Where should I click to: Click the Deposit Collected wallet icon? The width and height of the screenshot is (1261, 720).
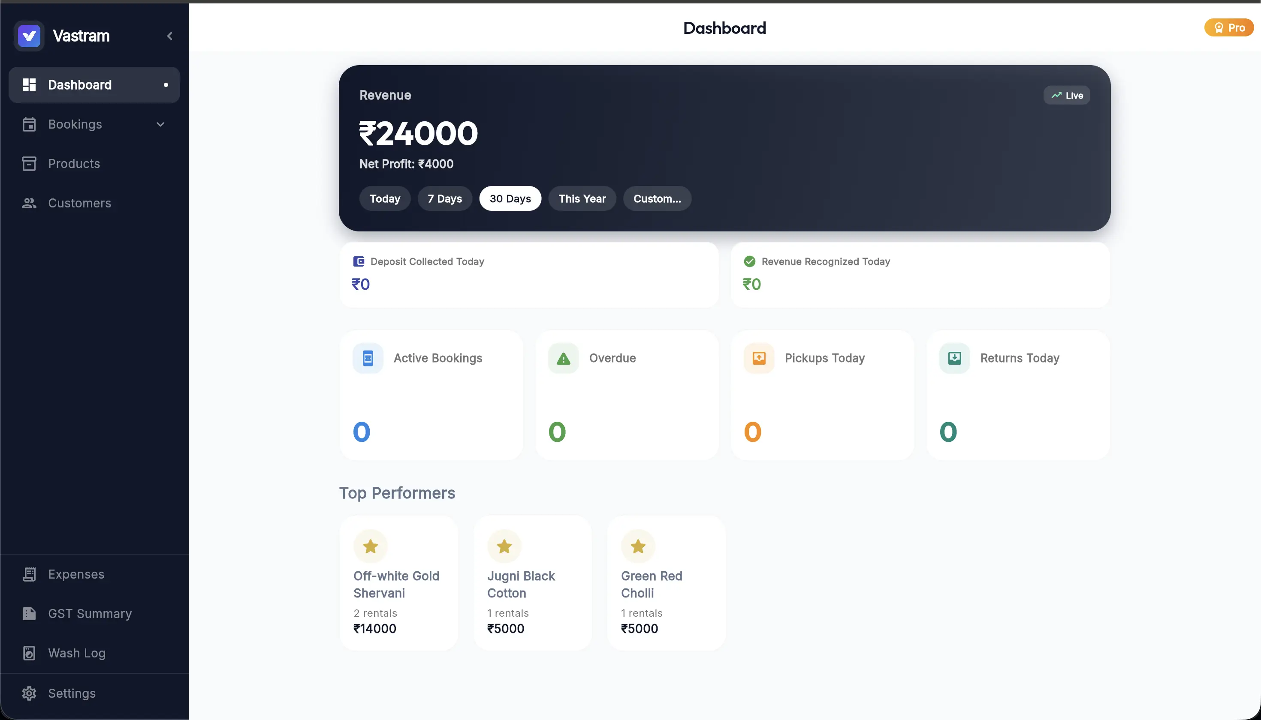pos(358,261)
